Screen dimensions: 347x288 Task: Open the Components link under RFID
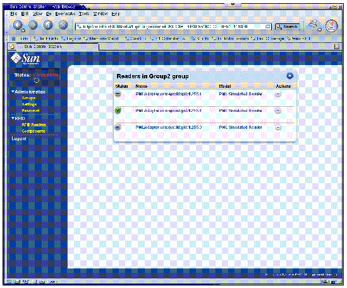[33, 131]
